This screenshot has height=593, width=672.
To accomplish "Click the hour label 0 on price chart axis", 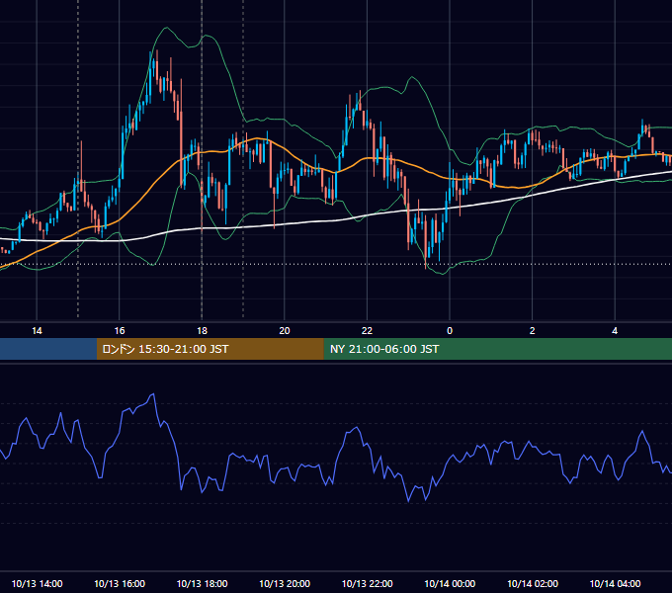I will [450, 331].
